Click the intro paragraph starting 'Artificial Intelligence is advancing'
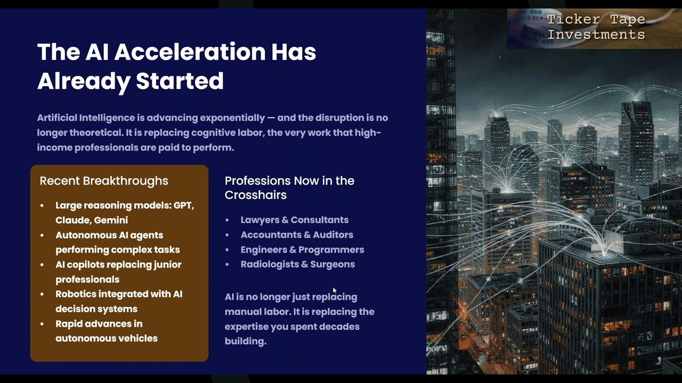This screenshot has height=383, width=682. point(213,132)
